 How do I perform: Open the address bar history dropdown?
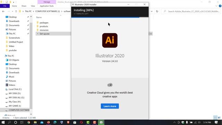pyautogui.click(x=152, y=11)
